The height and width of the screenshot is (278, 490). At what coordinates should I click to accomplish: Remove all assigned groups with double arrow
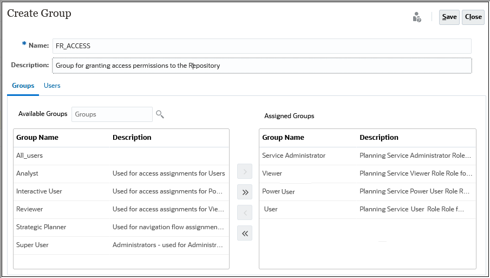245,233
